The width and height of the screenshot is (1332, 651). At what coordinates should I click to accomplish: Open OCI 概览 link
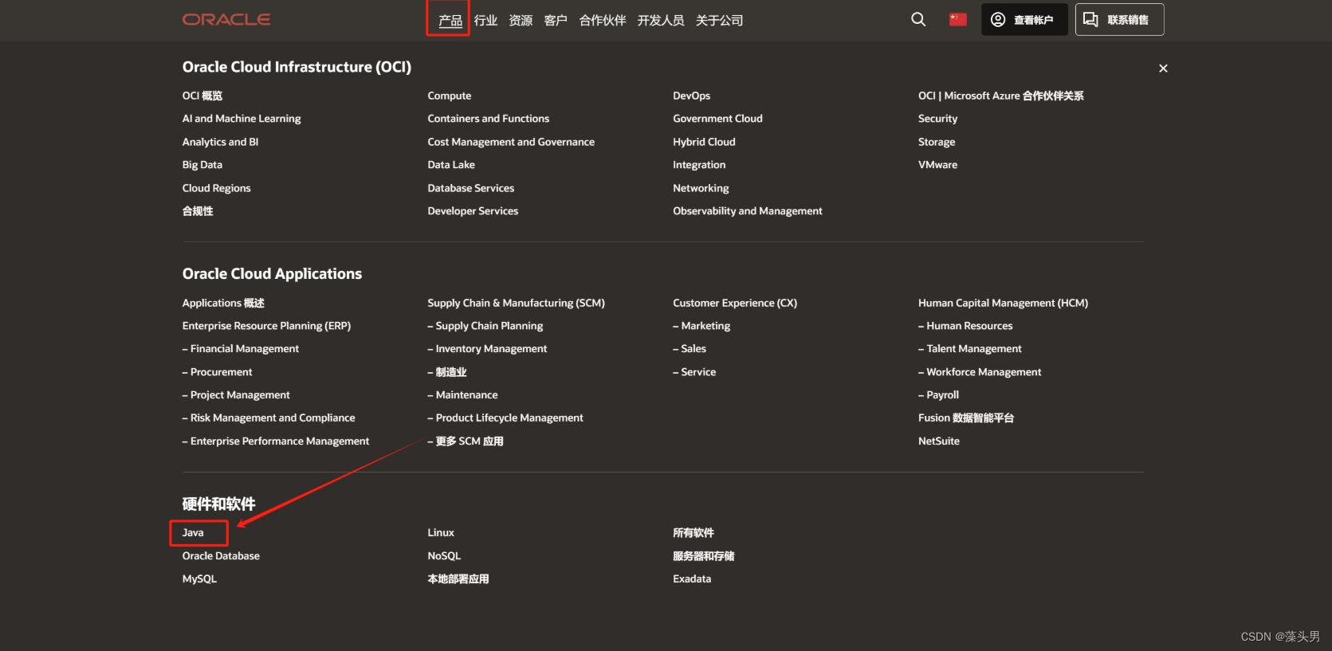click(202, 96)
